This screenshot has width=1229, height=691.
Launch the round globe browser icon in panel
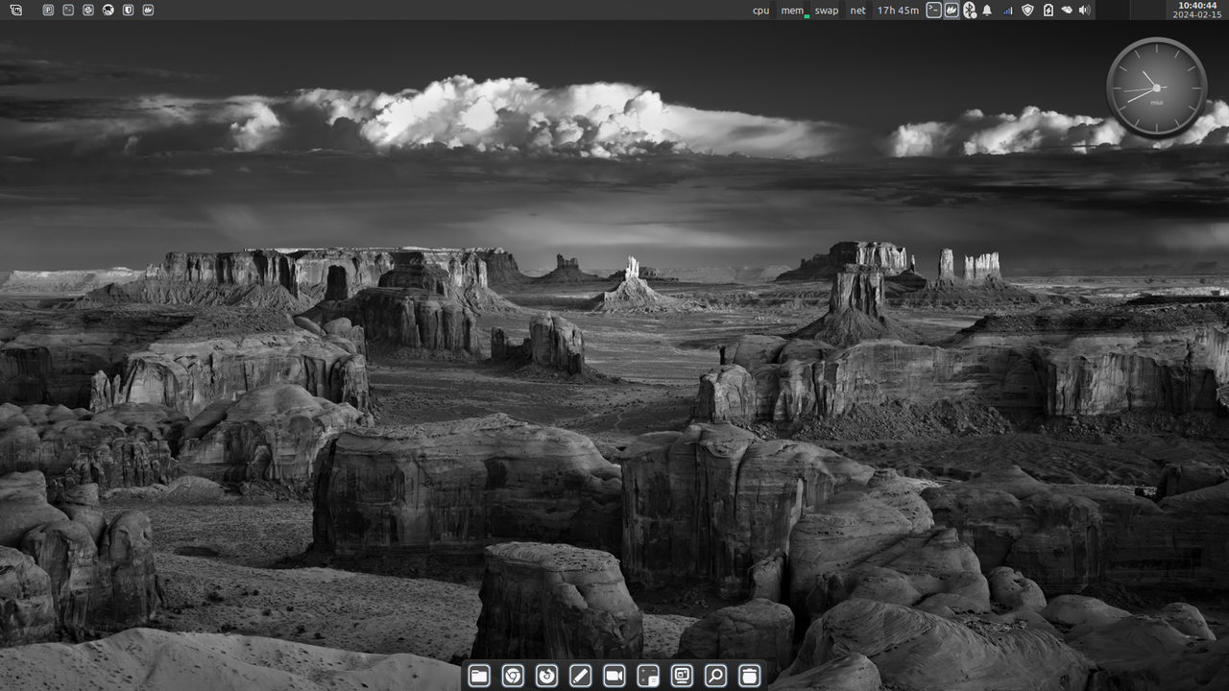108,10
